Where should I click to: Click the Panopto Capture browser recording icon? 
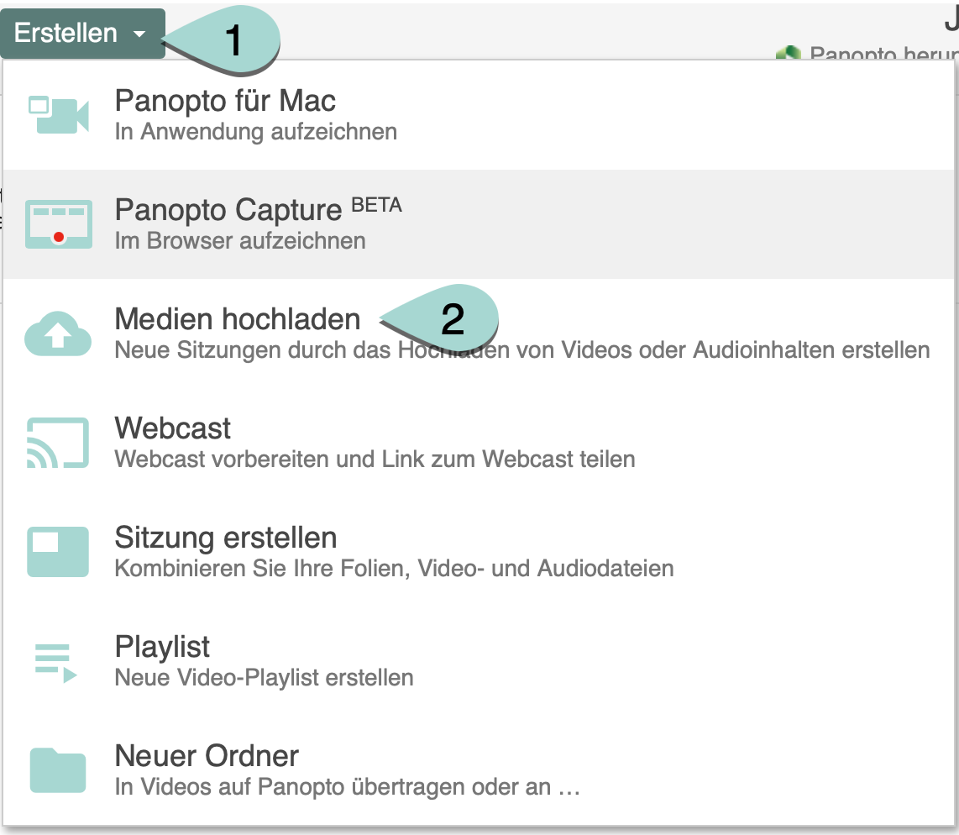tap(58, 224)
